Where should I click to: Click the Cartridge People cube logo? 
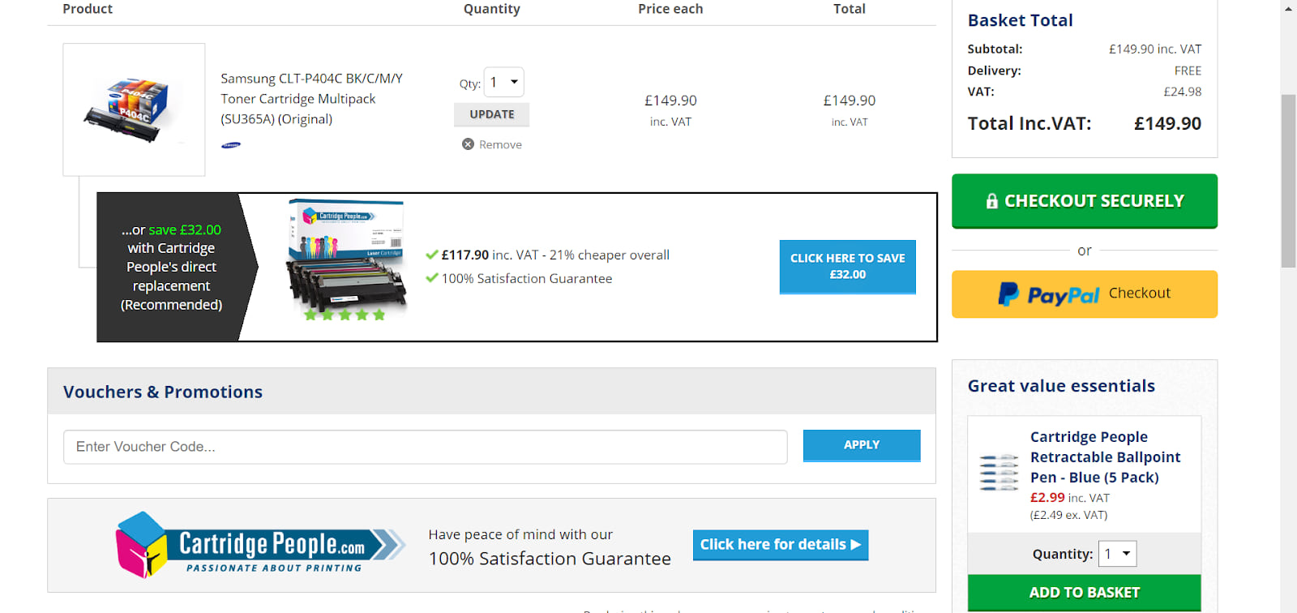pyautogui.click(x=141, y=544)
